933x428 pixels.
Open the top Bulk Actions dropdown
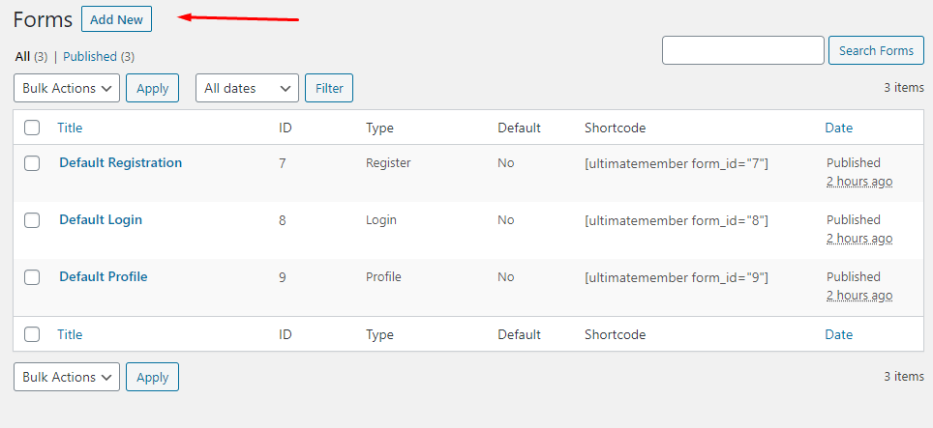click(67, 88)
